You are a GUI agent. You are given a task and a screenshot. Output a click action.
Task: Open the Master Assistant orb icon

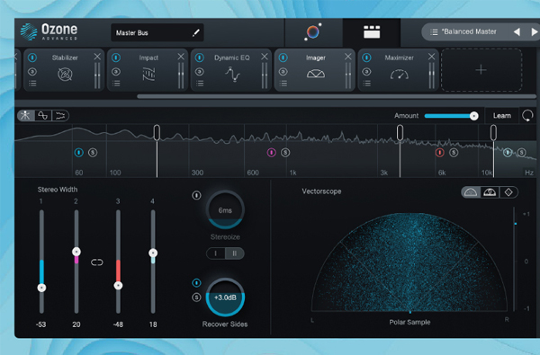312,32
